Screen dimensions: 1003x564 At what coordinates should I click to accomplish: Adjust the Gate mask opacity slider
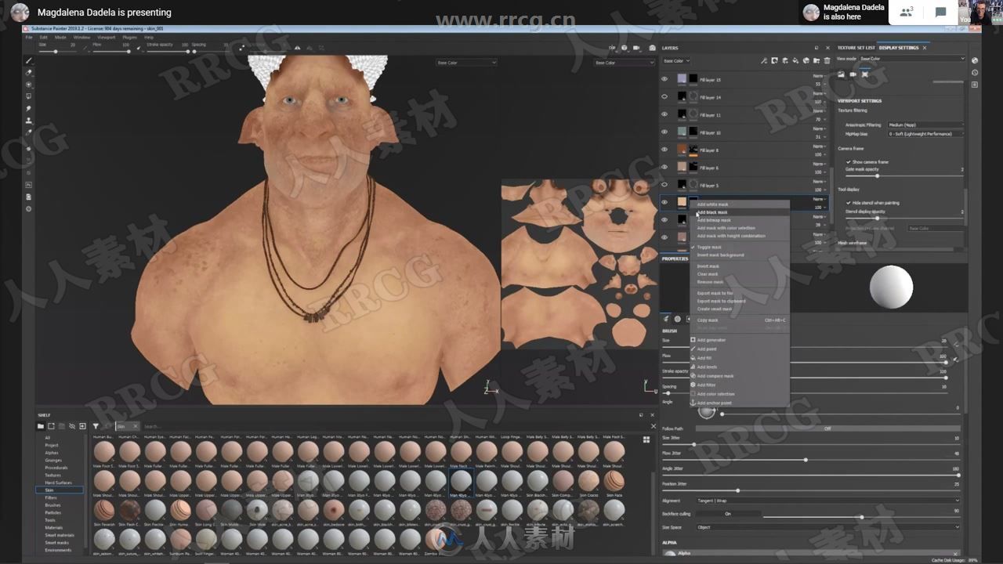pyautogui.click(x=878, y=175)
